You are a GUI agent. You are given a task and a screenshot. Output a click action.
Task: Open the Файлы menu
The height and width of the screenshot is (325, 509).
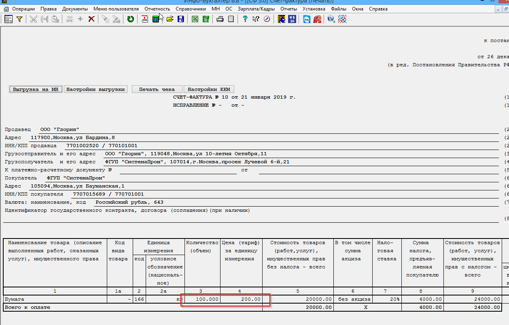pos(338,9)
